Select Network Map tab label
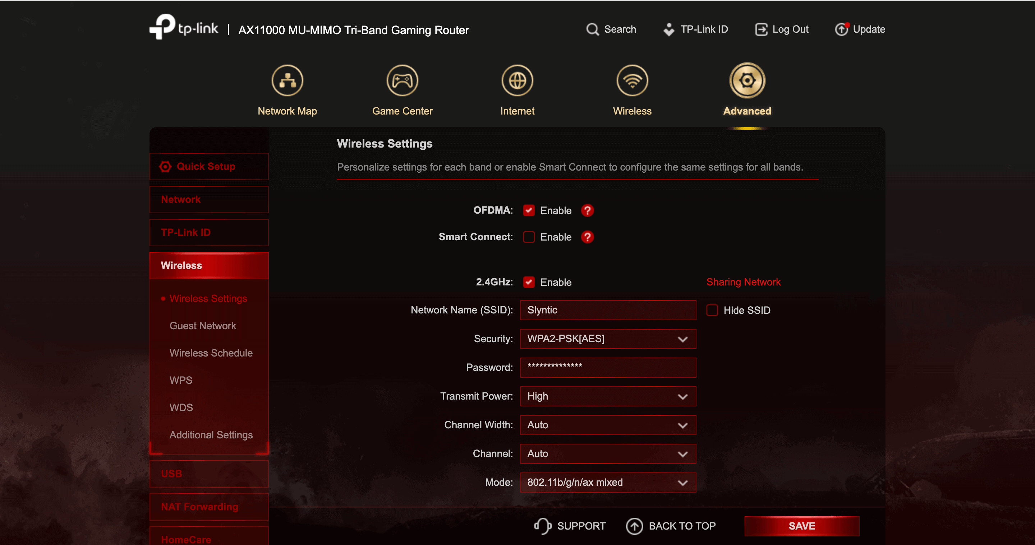 coord(287,111)
